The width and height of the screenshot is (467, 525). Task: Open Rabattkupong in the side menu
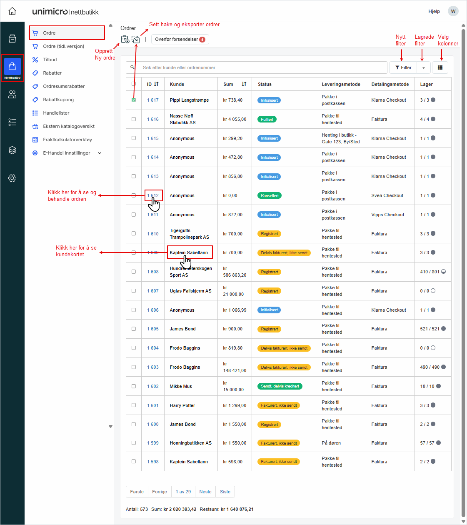(58, 100)
